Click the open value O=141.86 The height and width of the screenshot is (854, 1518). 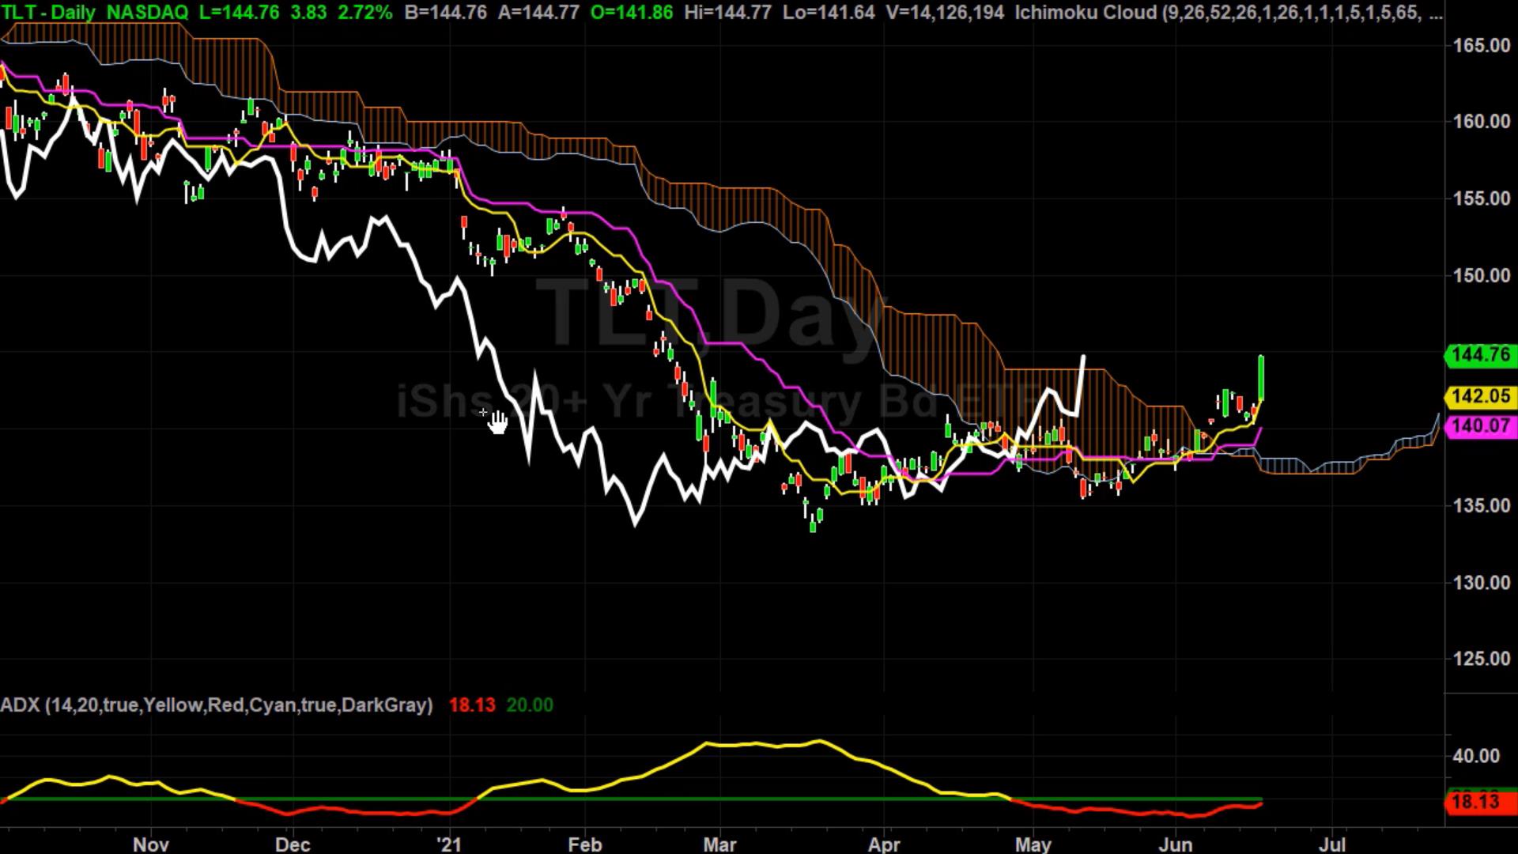632,13
